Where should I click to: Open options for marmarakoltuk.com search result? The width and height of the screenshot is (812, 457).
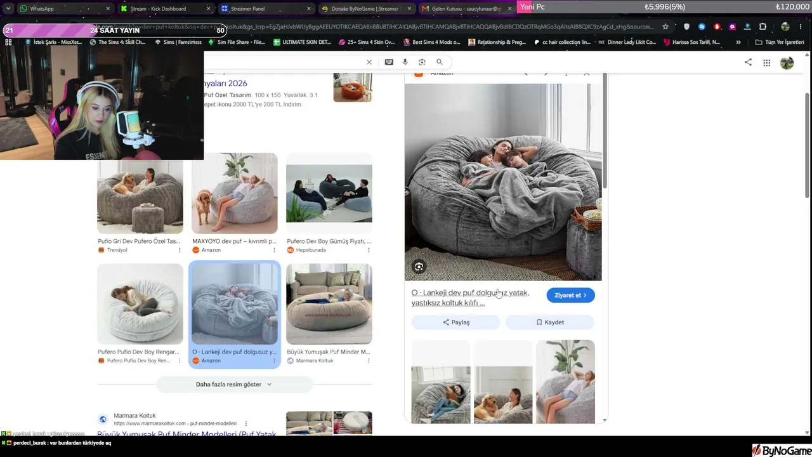246,423
